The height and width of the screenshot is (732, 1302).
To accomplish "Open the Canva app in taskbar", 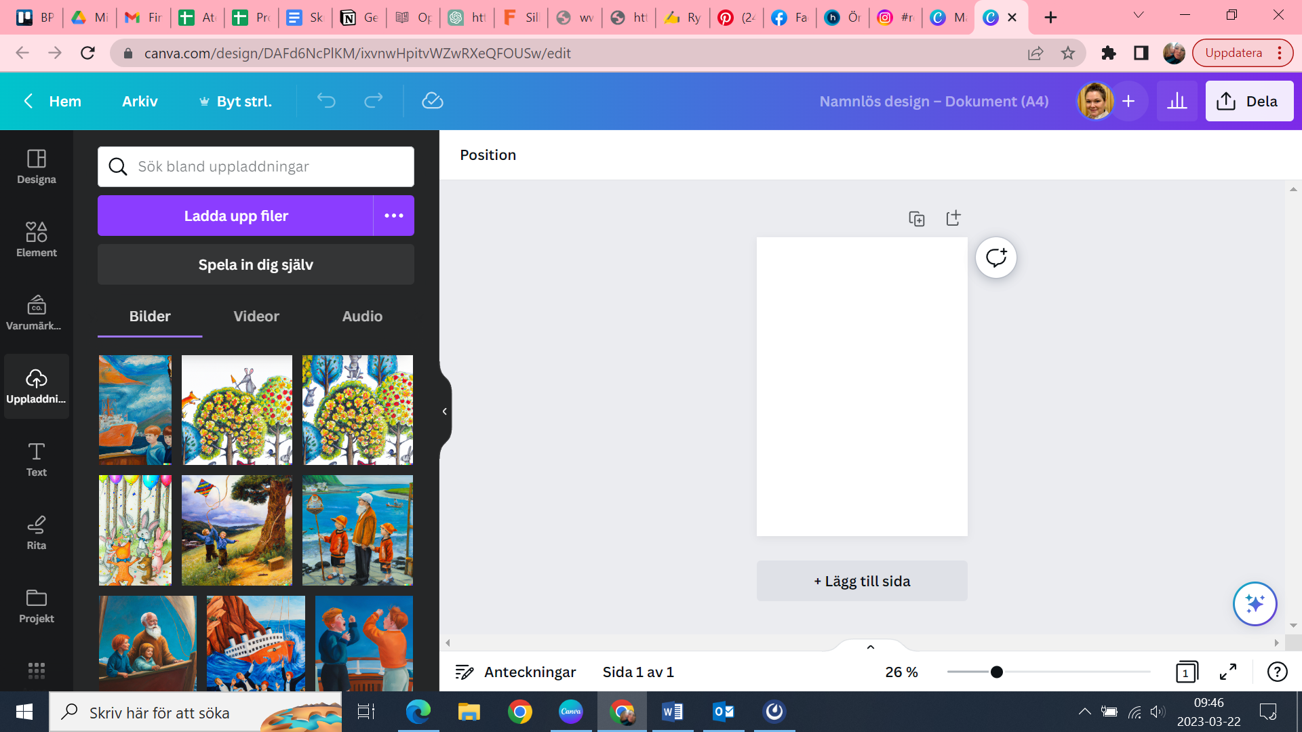I will coord(570,712).
